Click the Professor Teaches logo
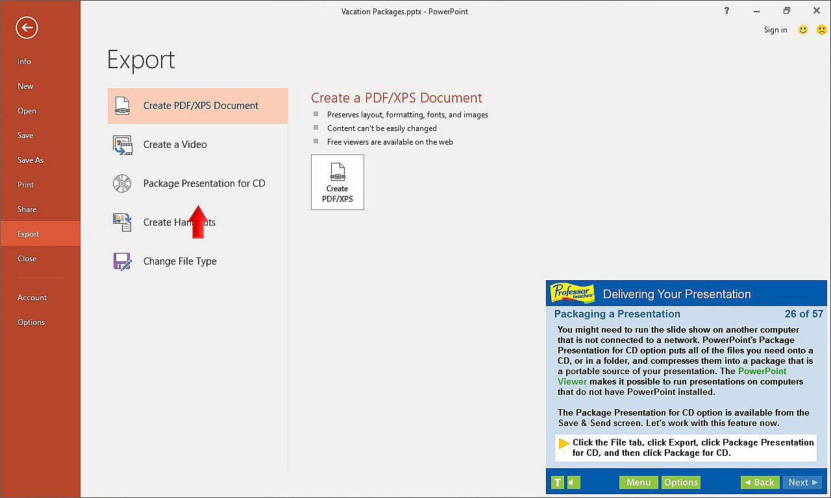Viewport: 831px width, 498px height. click(x=573, y=294)
